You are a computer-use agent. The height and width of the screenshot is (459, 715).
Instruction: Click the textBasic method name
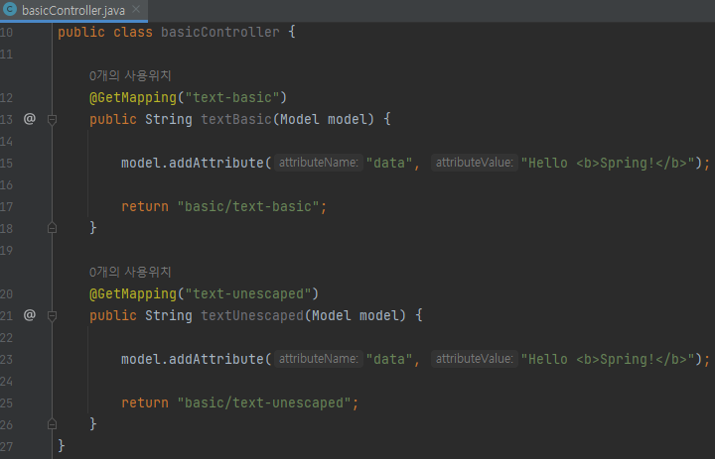click(236, 119)
